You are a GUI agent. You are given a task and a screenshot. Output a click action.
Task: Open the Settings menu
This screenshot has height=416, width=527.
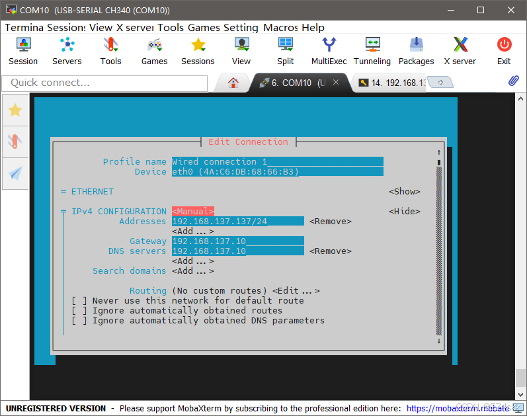[x=241, y=28]
